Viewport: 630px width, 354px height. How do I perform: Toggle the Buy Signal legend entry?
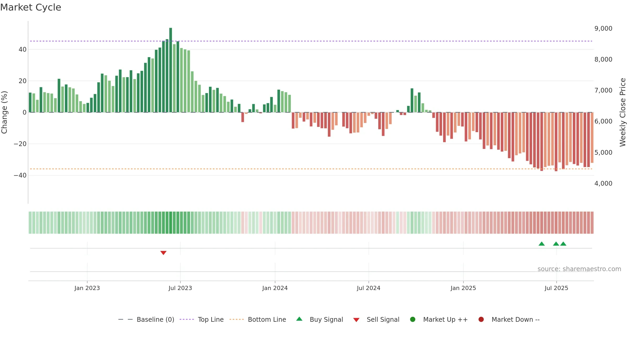click(319, 319)
